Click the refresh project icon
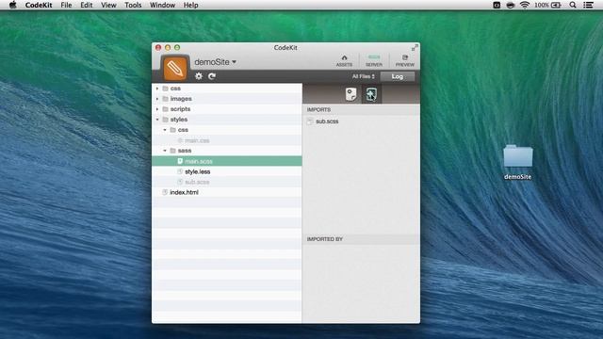 pos(212,76)
